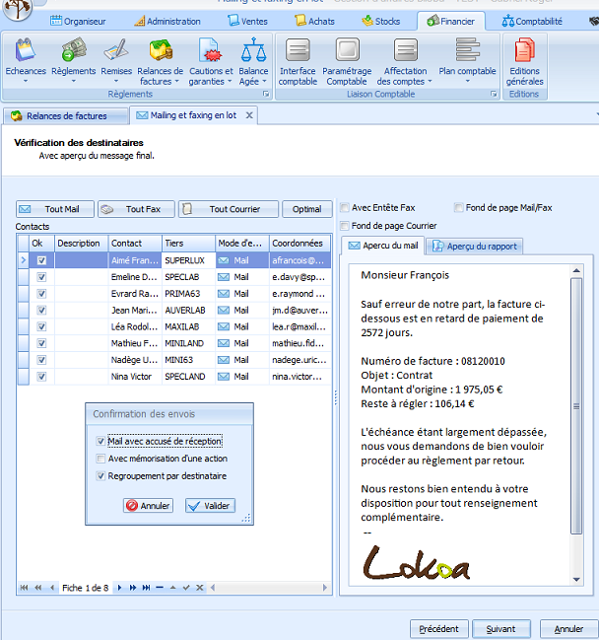
Task: Click navigator edit triangle icon
Action: tap(172, 588)
